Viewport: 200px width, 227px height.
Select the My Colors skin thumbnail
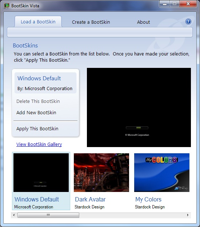pos(162,173)
